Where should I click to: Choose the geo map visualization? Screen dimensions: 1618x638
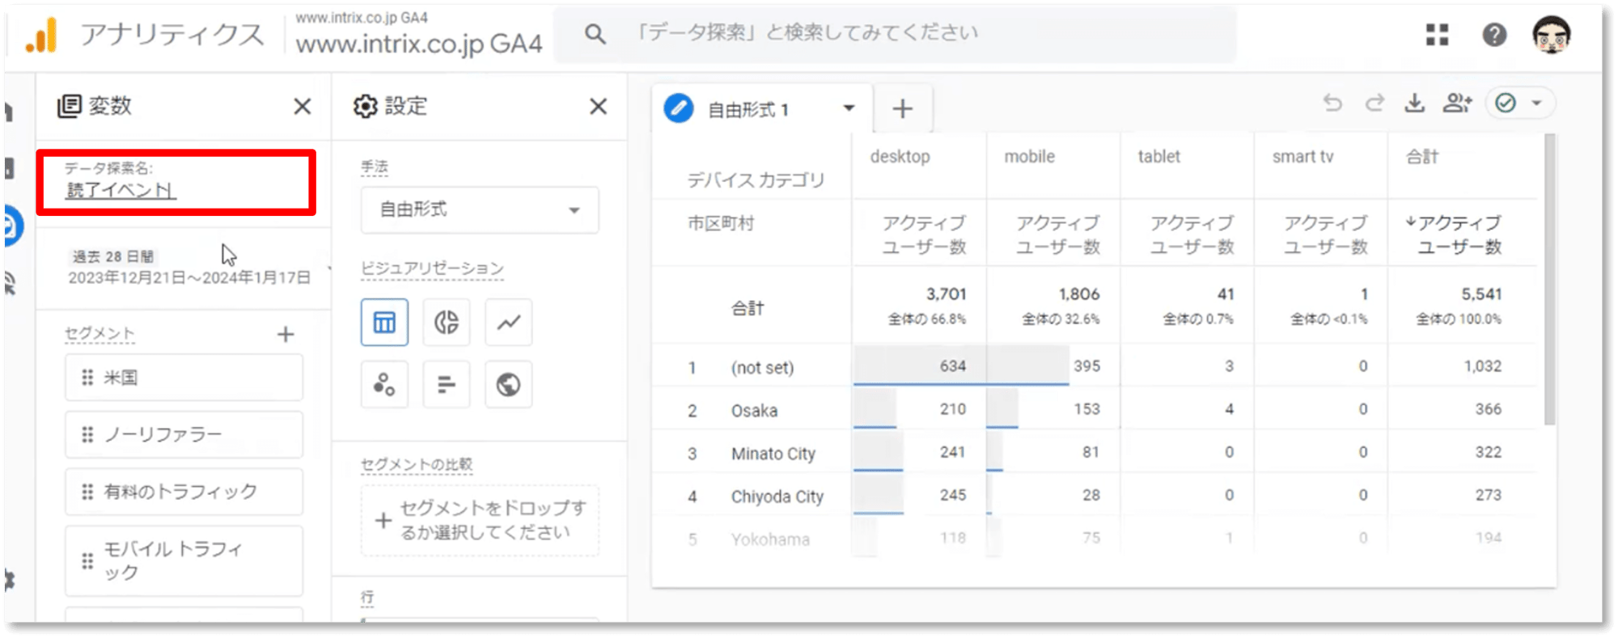tap(508, 385)
